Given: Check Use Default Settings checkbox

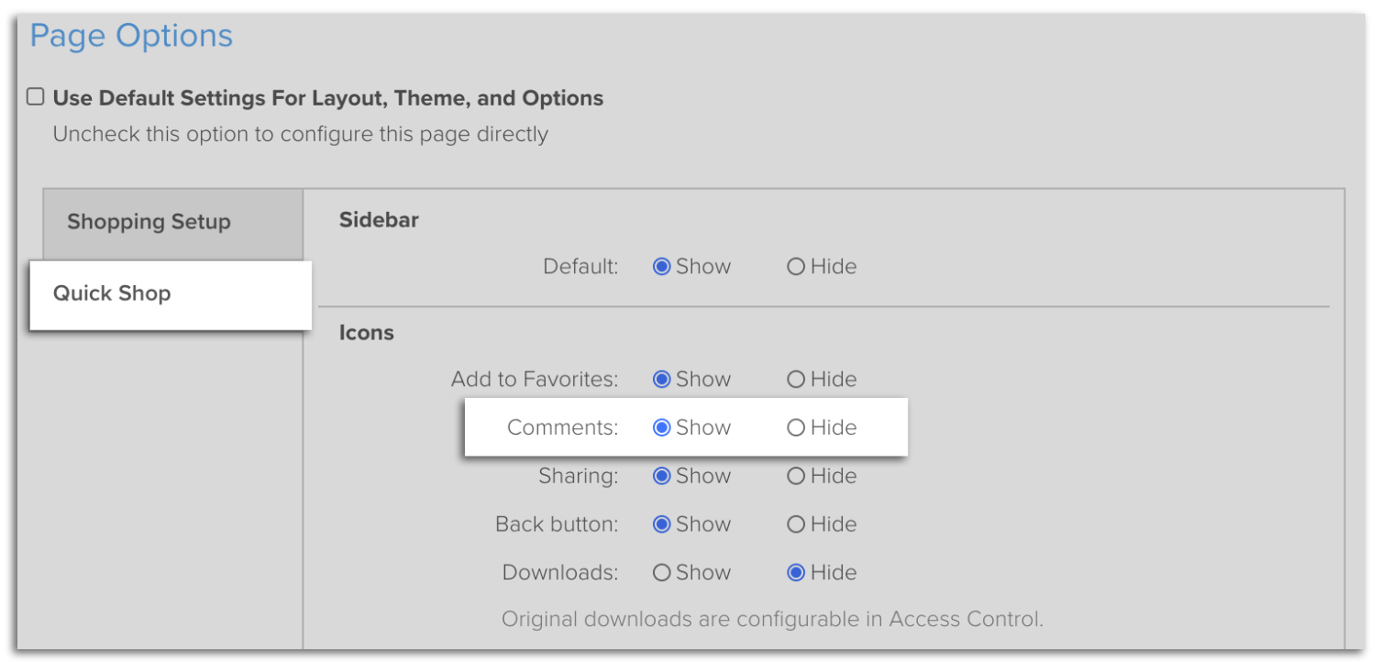Looking at the screenshot, I should [36, 96].
